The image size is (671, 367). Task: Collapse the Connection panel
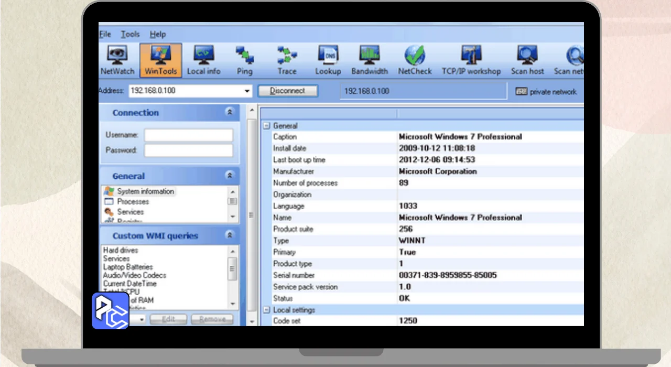tap(229, 112)
